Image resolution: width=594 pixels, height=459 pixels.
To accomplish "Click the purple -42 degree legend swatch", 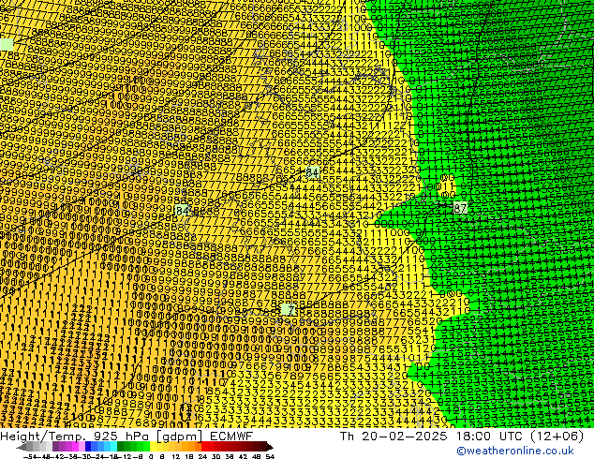I will pos(55,446).
